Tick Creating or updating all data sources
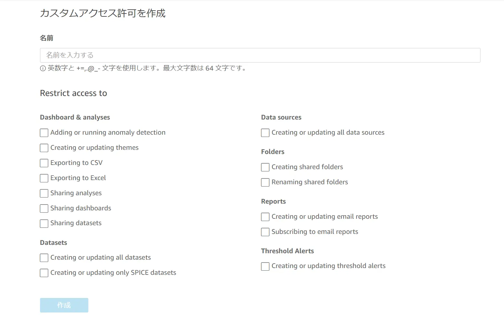 [x=265, y=133]
